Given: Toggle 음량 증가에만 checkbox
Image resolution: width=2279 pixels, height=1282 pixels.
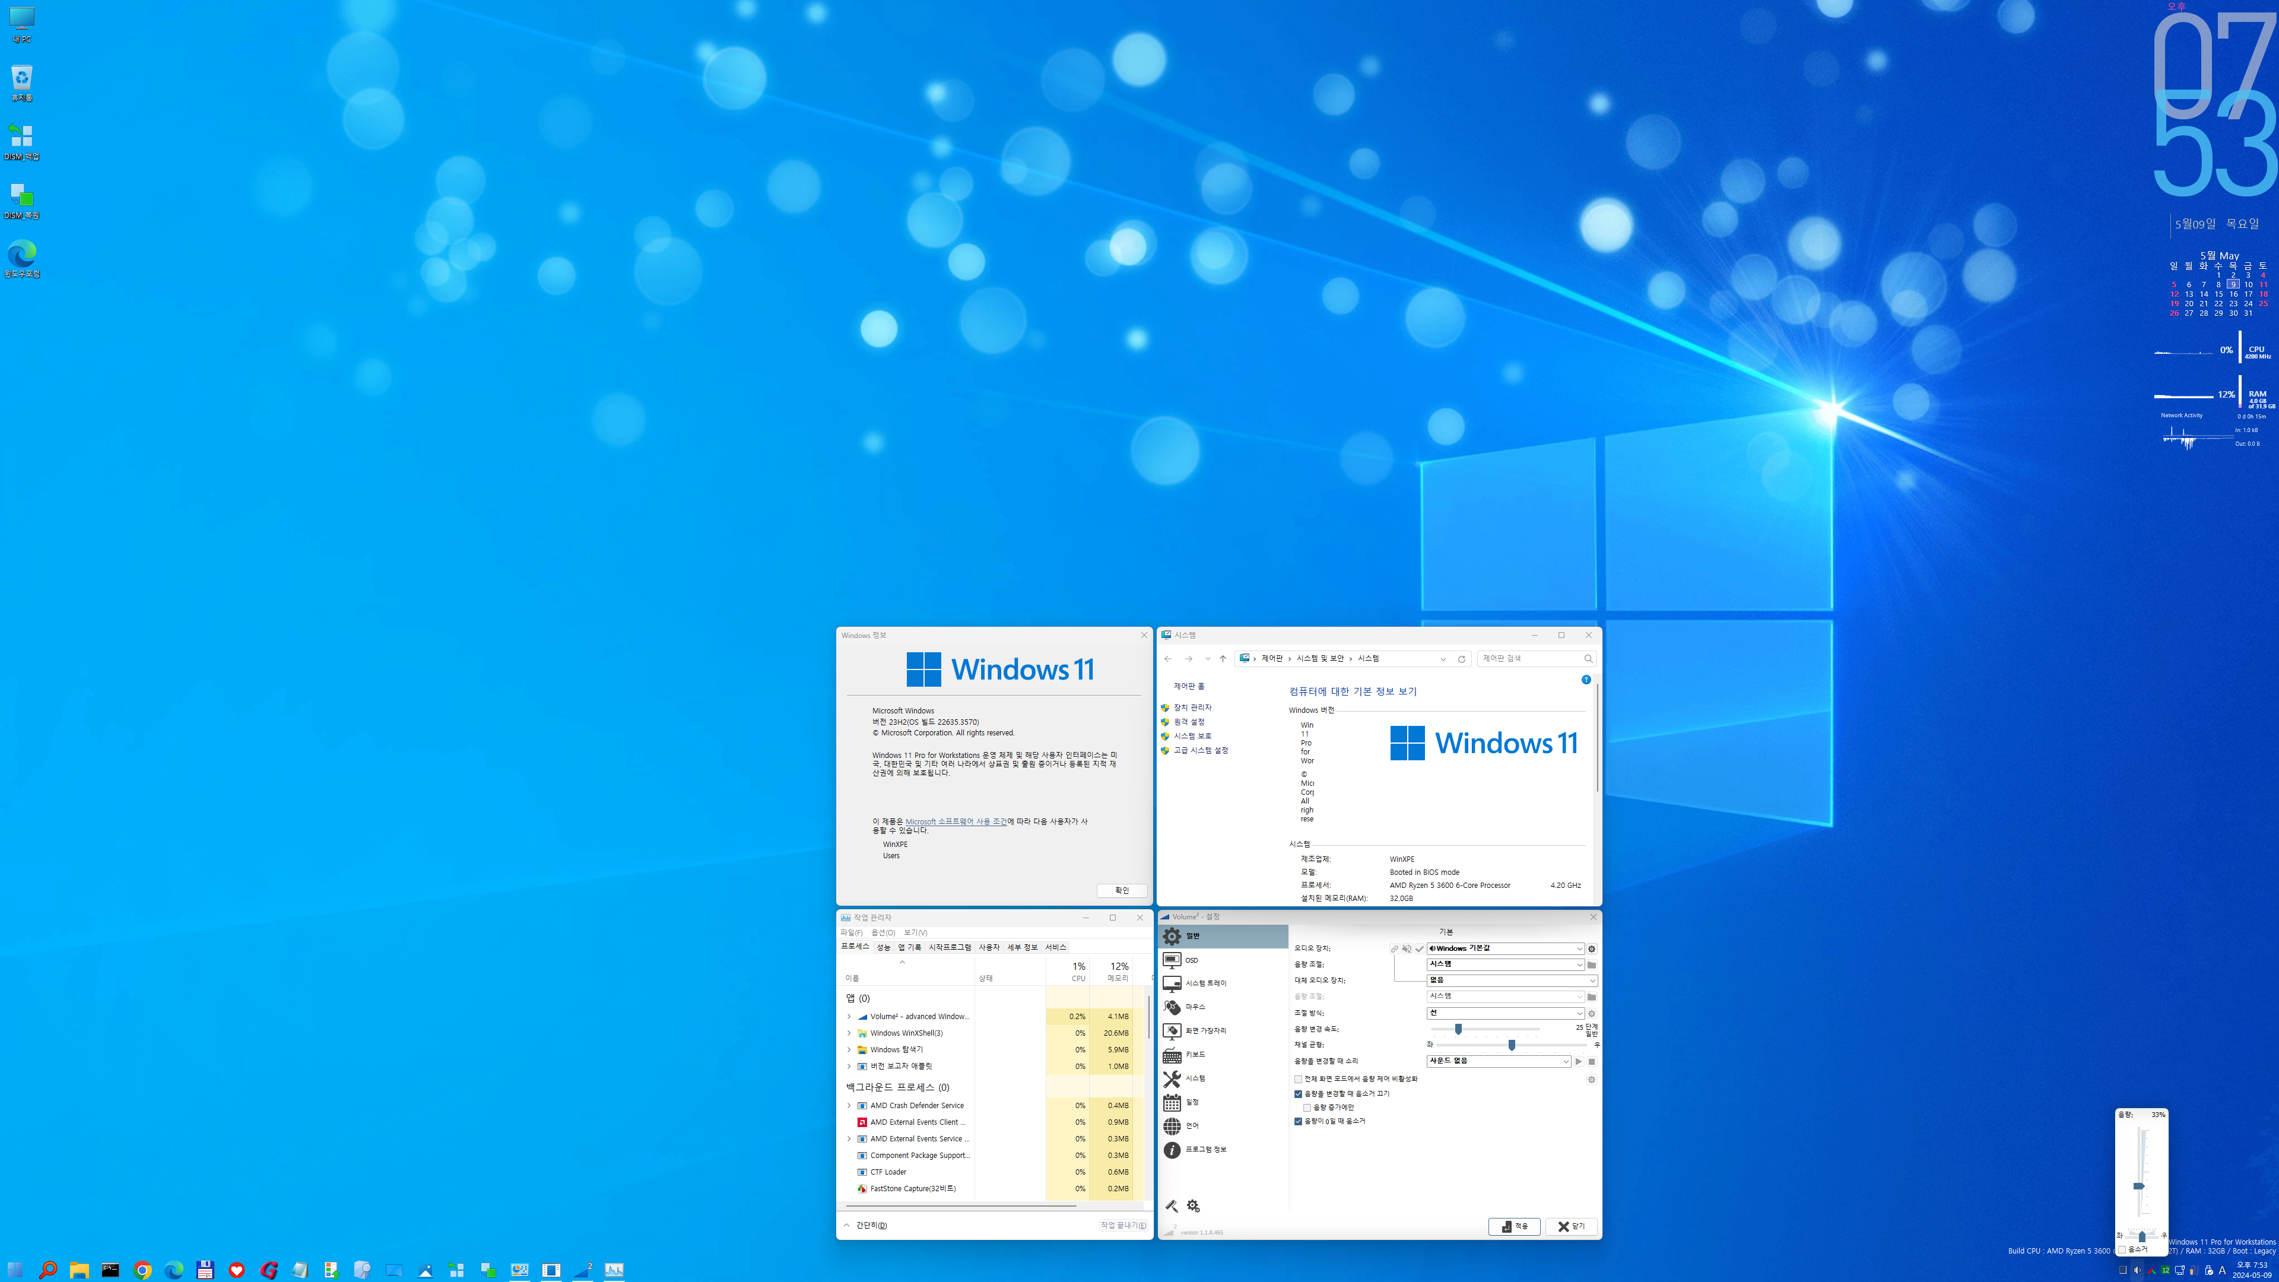Looking at the screenshot, I should (1307, 1108).
